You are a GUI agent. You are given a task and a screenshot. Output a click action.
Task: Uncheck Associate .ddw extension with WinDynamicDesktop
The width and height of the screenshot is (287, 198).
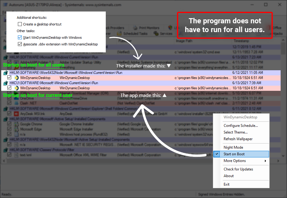[20, 44]
